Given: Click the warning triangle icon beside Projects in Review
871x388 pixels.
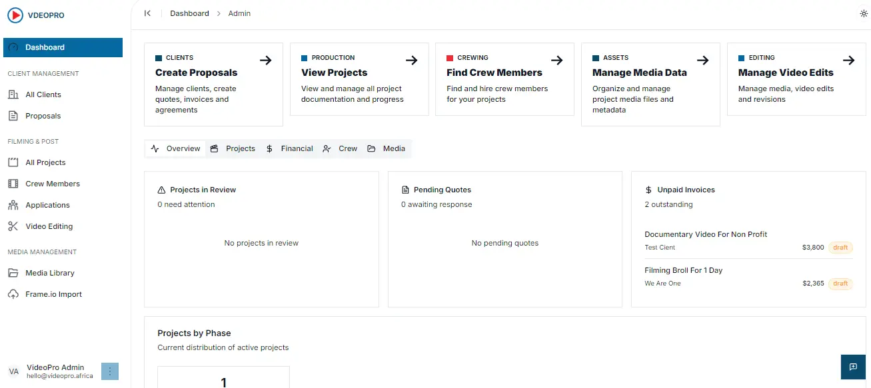Looking at the screenshot, I should click(161, 190).
